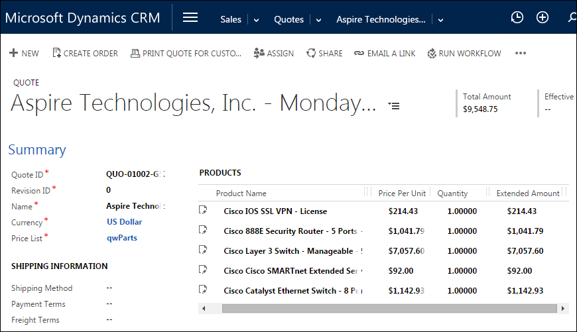Expand the Quotes dropdown chevron

[x=319, y=20]
